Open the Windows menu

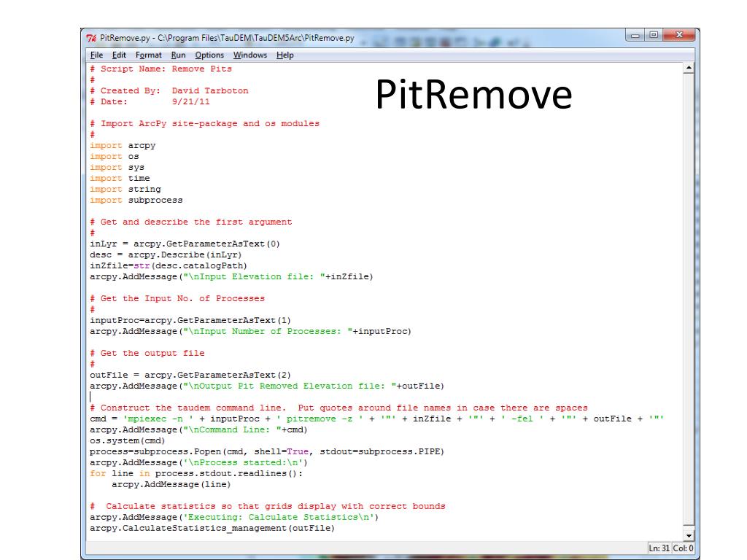tap(250, 55)
